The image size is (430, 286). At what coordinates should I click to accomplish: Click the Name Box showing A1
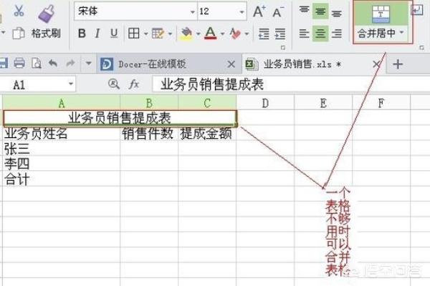pos(43,84)
